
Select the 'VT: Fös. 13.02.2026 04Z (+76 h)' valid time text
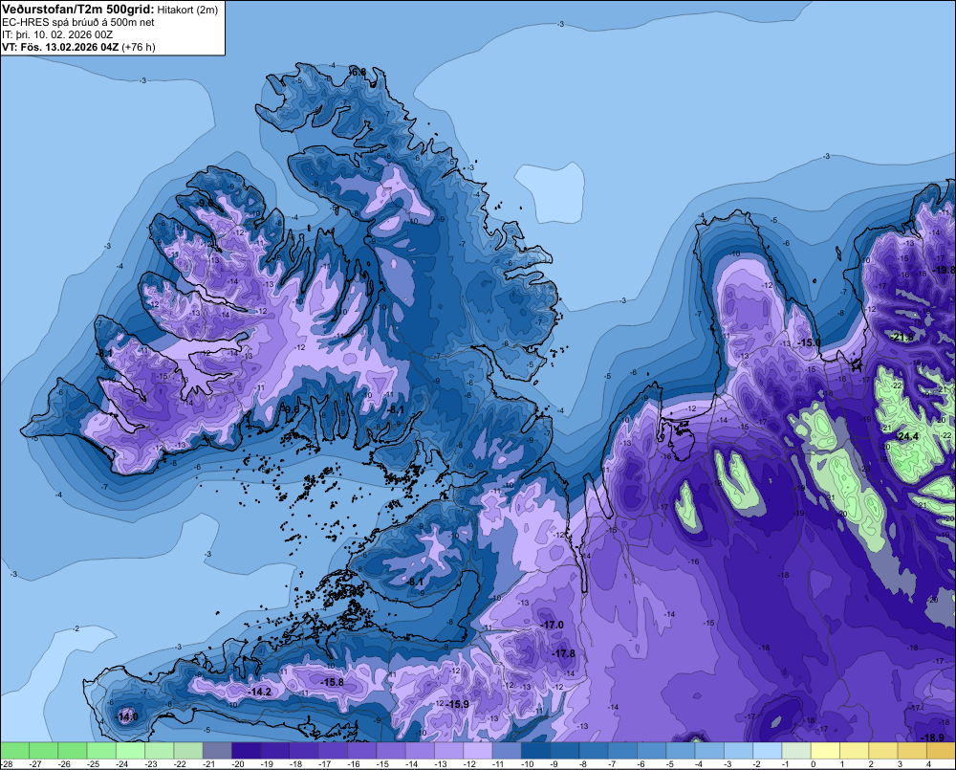(78, 47)
